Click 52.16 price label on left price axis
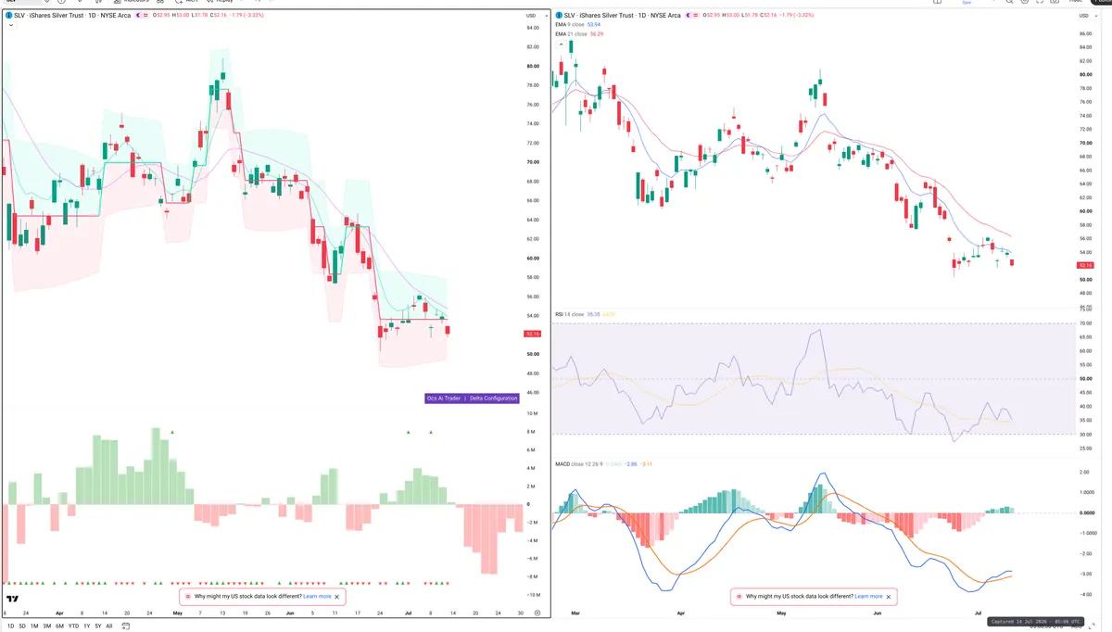 [x=533, y=334]
